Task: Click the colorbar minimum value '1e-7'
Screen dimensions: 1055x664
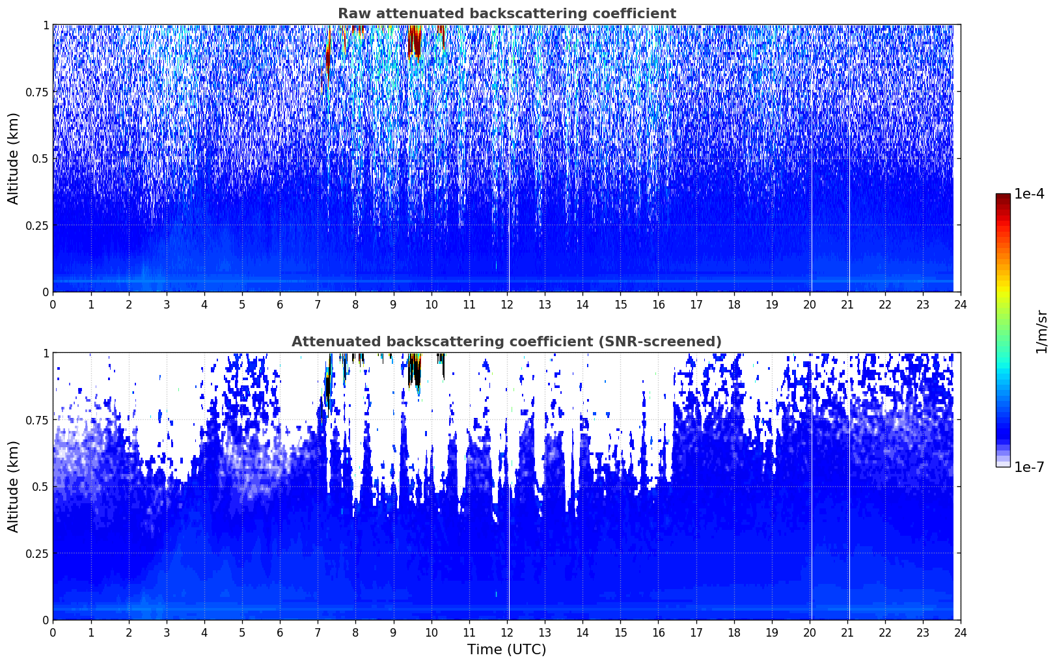Action: pos(1029,467)
